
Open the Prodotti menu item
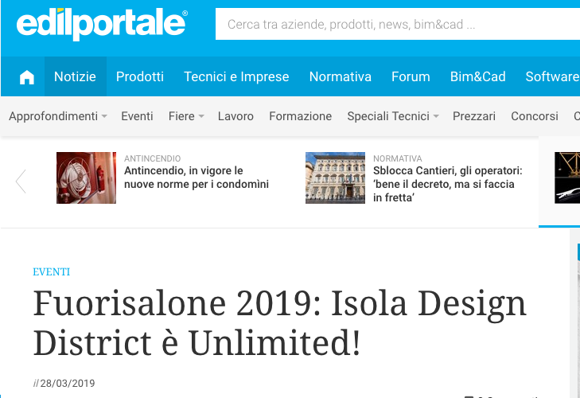(x=140, y=76)
